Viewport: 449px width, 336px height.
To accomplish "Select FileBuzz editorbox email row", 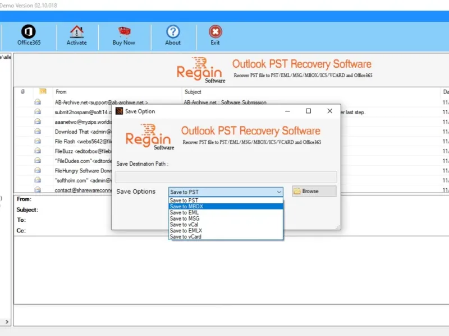I will point(83,151).
